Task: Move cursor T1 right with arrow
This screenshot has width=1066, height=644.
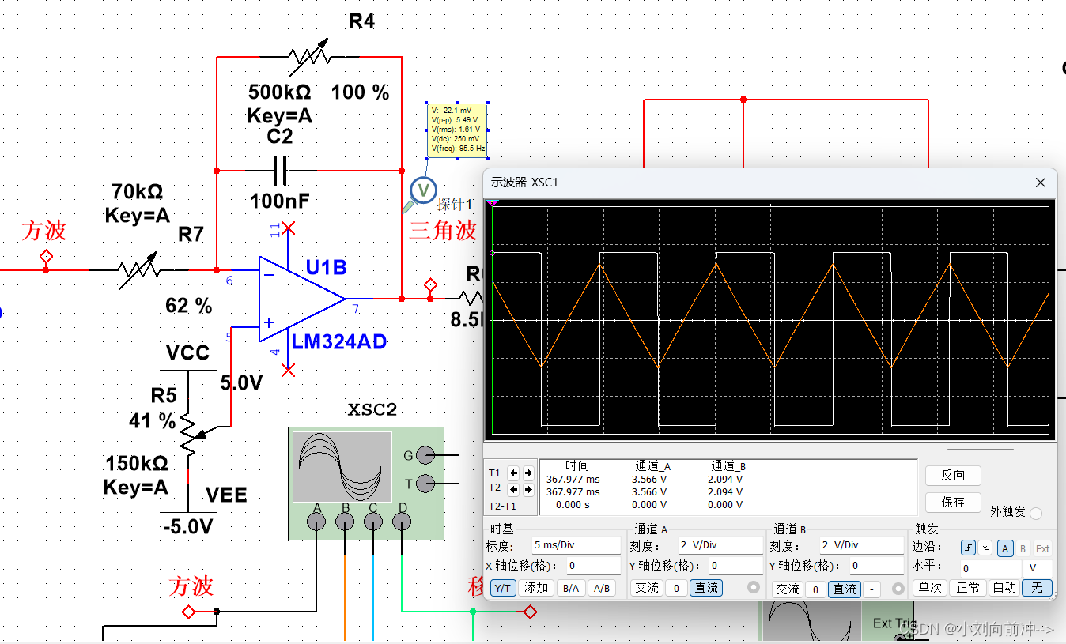Action: pyautogui.click(x=527, y=473)
